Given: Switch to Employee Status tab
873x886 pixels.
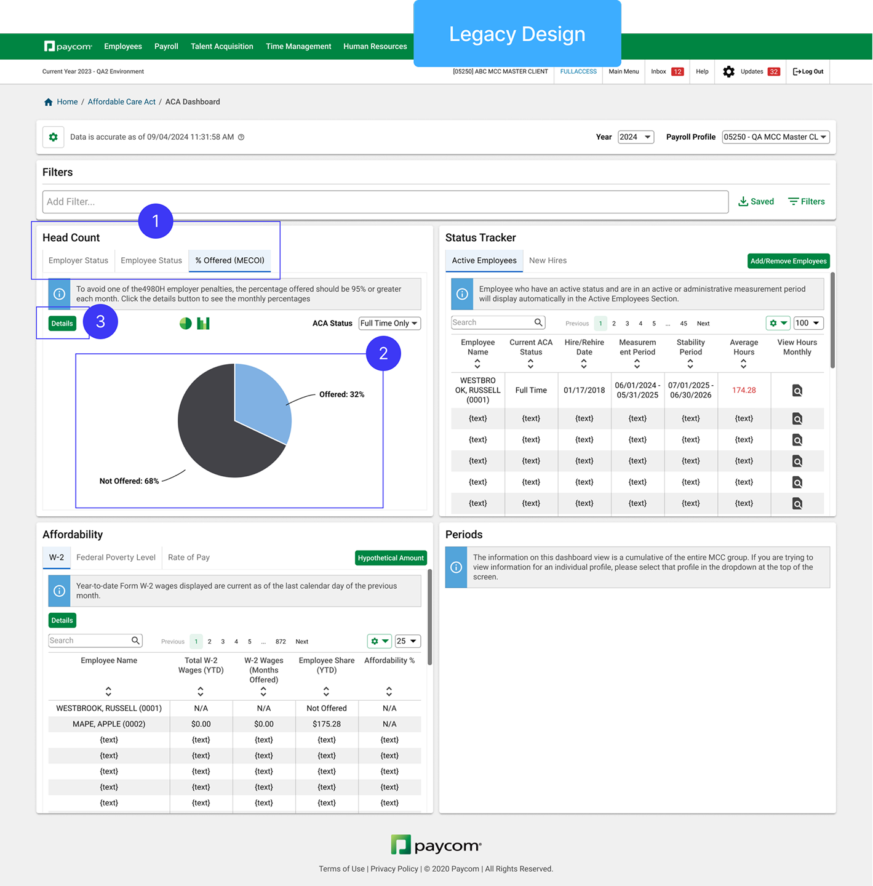Looking at the screenshot, I should [151, 261].
